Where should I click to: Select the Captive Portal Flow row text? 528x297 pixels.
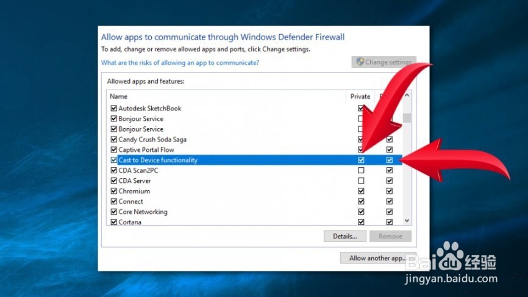click(x=146, y=150)
